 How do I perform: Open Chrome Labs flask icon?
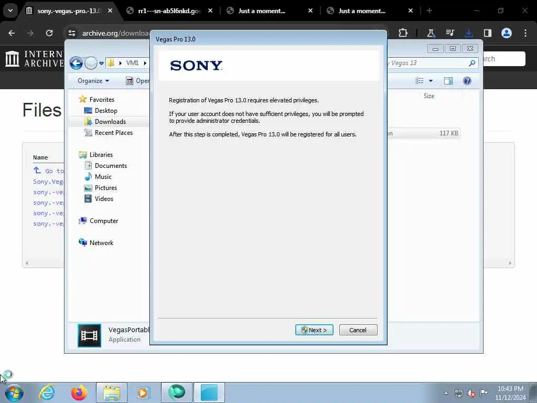[431, 33]
